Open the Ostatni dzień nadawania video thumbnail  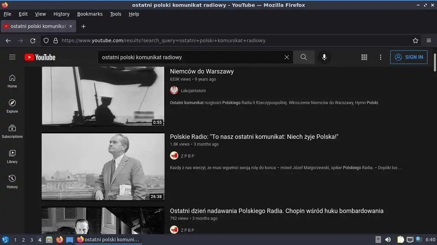pos(103,220)
